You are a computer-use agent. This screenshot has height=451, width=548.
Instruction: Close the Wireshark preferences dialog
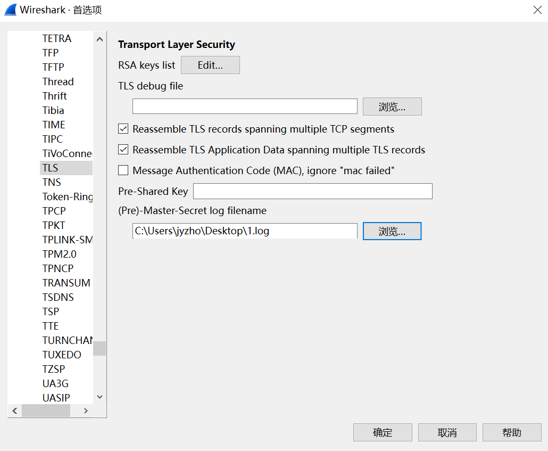537,10
